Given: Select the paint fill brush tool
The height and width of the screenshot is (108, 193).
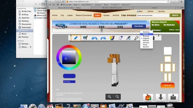Looking at the screenshot, I should coord(85,38).
